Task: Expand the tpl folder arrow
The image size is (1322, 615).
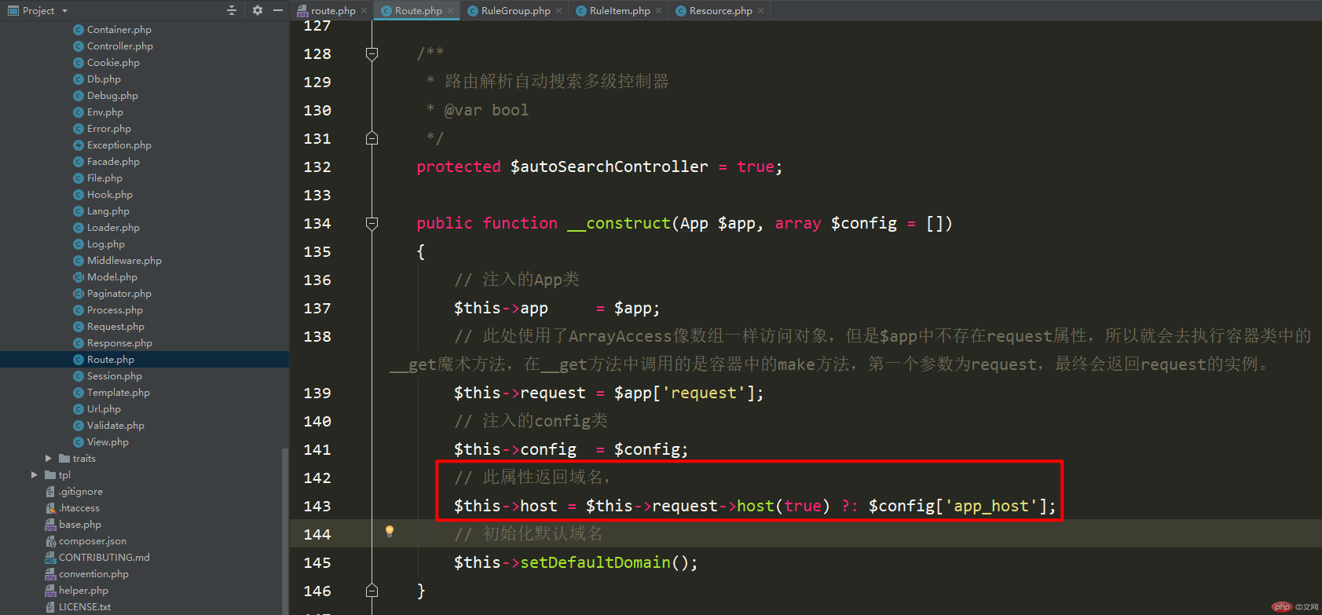Action: pos(34,475)
